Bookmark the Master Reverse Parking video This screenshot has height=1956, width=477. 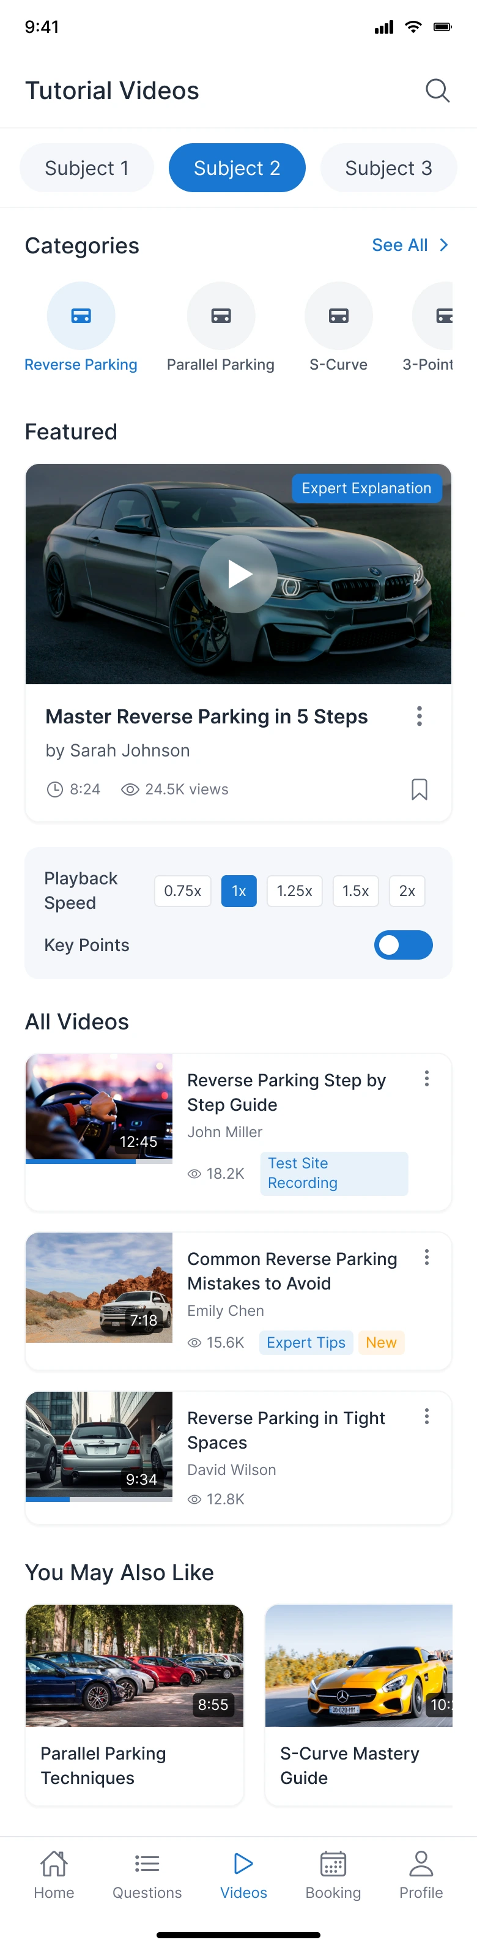pyautogui.click(x=419, y=789)
